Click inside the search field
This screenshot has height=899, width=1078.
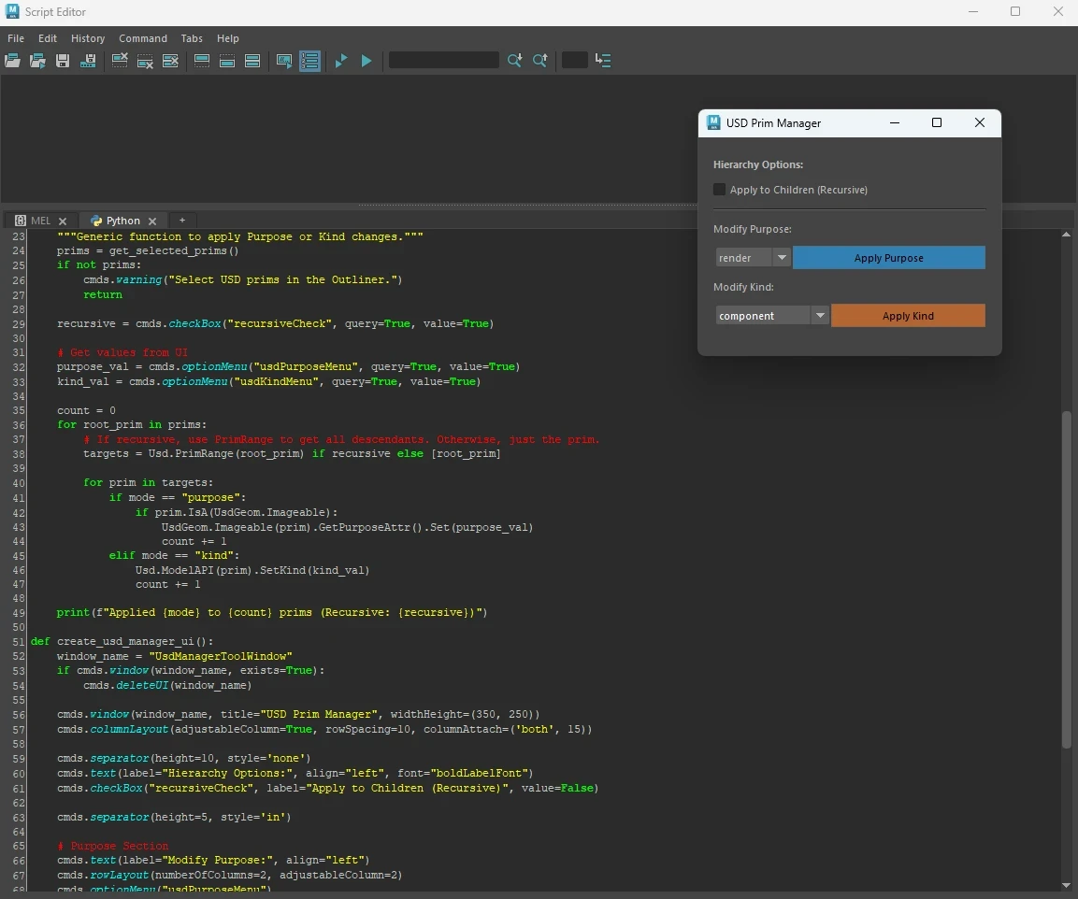(444, 60)
